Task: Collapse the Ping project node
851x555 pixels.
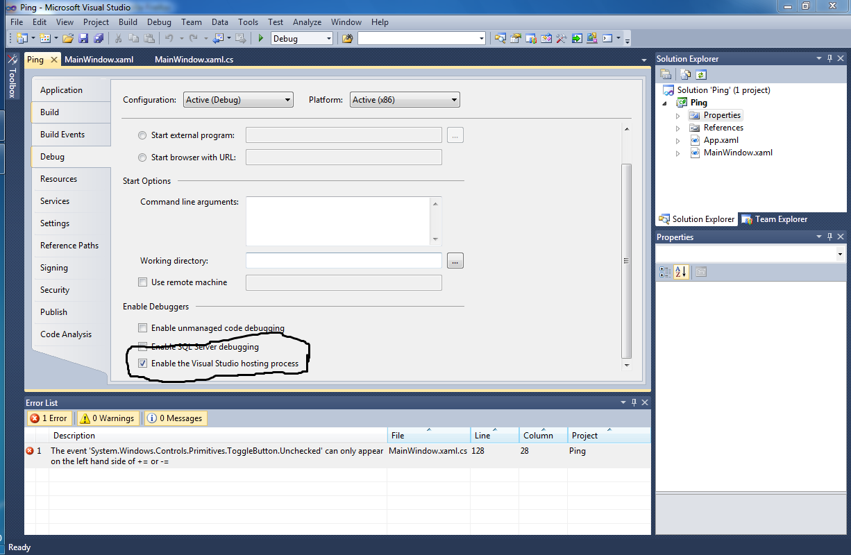Action: (x=665, y=103)
